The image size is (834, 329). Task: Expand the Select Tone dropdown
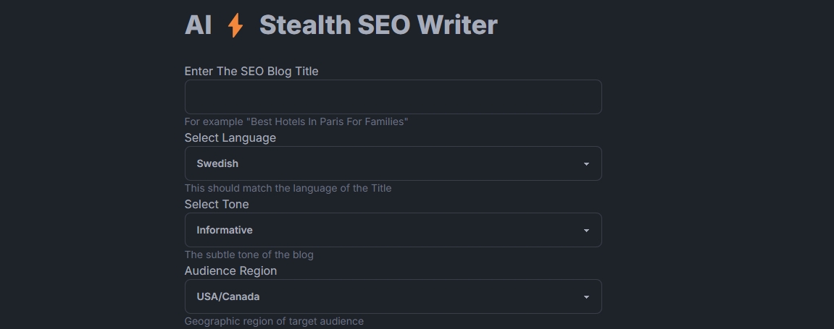pos(393,230)
